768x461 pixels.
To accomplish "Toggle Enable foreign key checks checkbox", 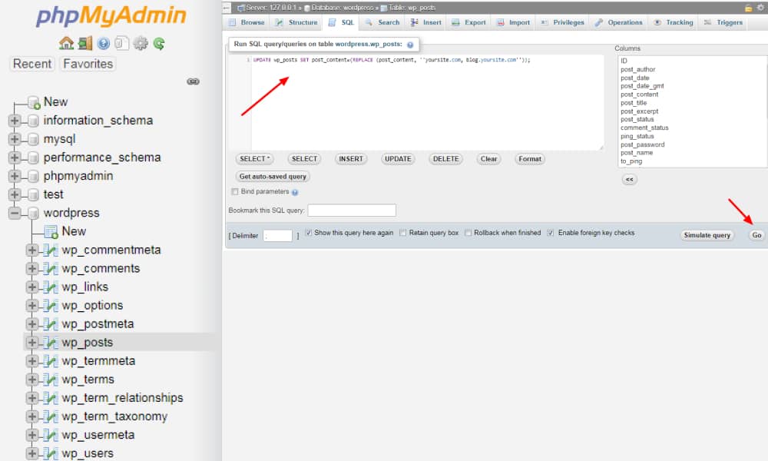I will pos(551,233).
